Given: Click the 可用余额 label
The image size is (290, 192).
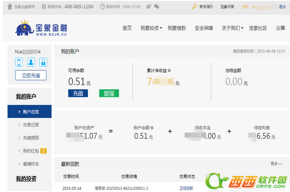Looking at the screenshot, I should (76, 70).
